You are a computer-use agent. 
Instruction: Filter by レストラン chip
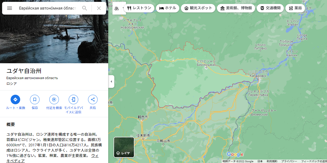[x=139, y=8]
